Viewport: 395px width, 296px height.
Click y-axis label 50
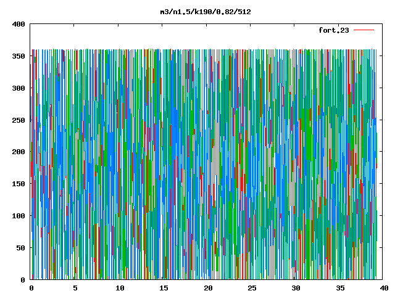point(21,248)
